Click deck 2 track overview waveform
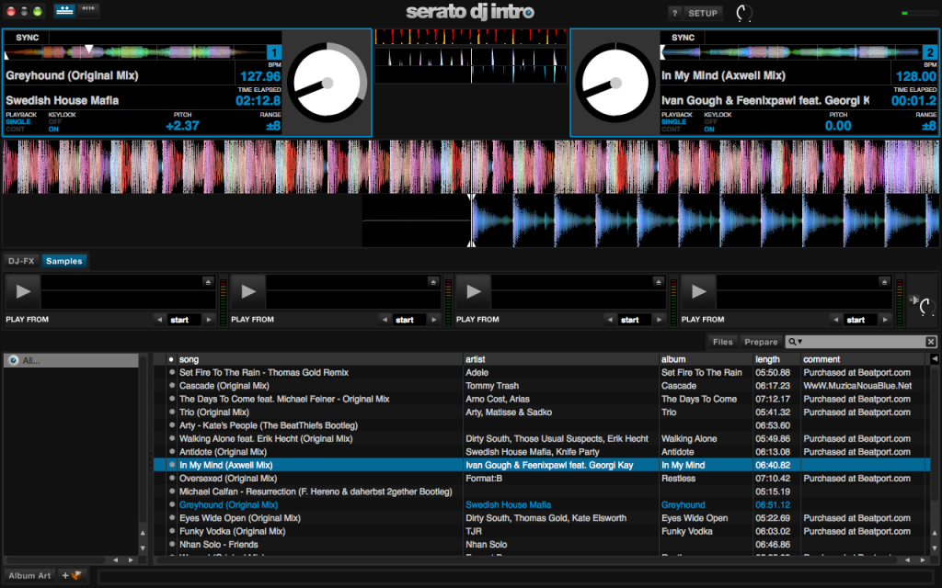This screenshot has width=942, height=588. [791, 52]
